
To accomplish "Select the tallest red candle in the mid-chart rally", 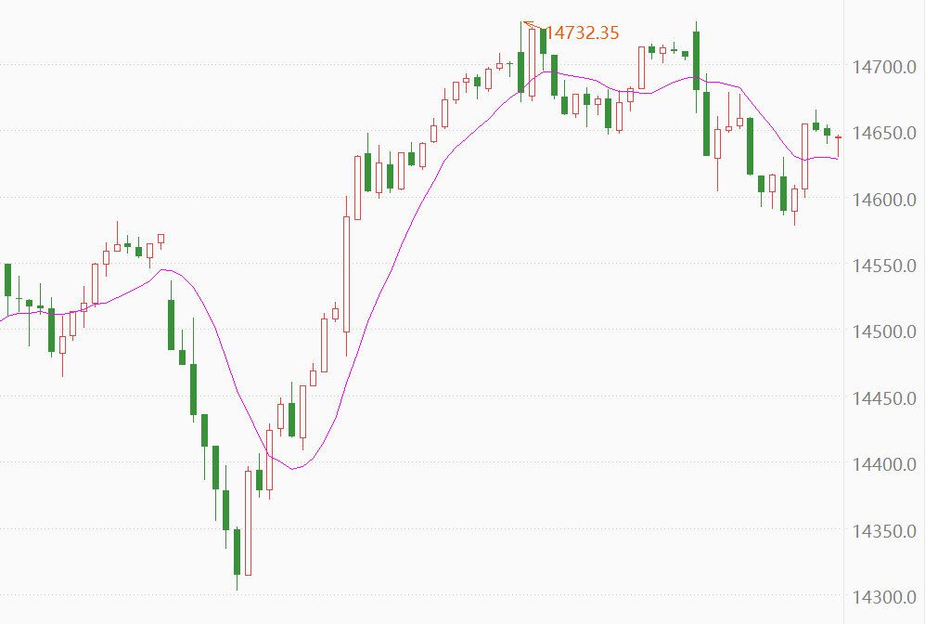I will point(347,274).
